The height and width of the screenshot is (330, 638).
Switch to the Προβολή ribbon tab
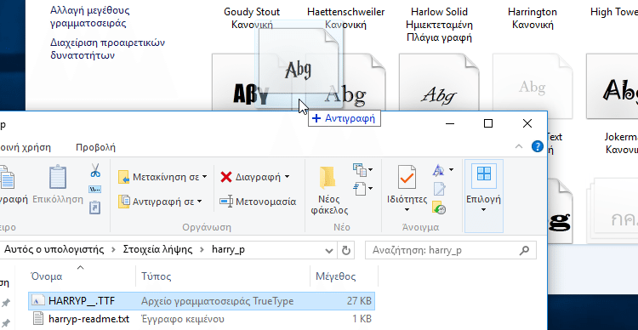[95, 147]
